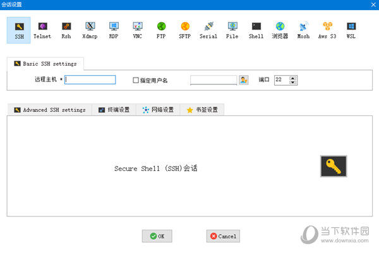This screenshot has width=379, height=253.
Task: Close the 会话设置 dialog window
Action: [373, 4]
